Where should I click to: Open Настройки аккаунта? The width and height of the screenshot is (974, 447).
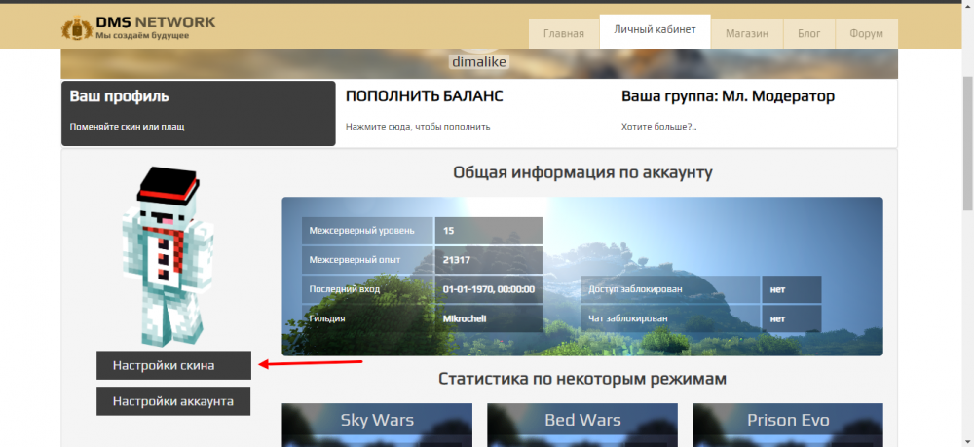(174, 401)
